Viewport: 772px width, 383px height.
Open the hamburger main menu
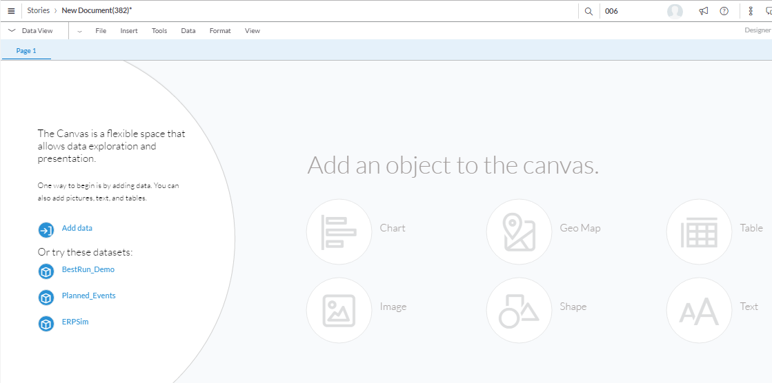pos(11,11)
